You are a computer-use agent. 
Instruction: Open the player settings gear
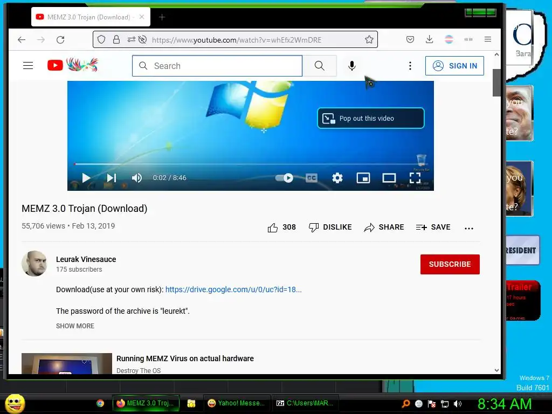pos(337,178)
